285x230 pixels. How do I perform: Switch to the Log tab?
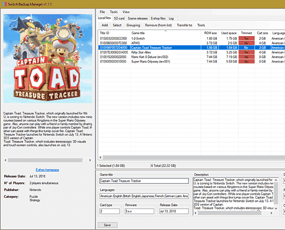[171, 19]
